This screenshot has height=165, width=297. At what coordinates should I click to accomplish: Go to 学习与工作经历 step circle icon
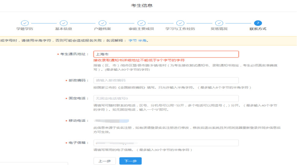coord(180,23)
